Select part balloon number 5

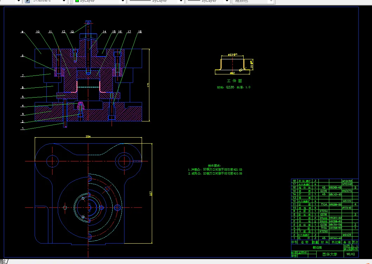[23, 97]
